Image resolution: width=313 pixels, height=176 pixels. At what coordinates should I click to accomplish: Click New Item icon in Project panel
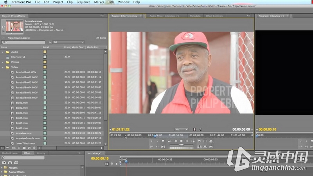(x=29, y=148)
